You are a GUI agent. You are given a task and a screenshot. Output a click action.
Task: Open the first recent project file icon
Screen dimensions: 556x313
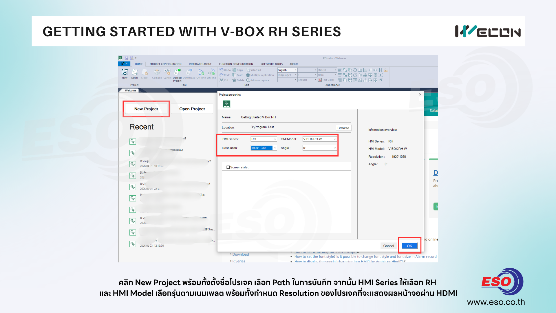(x=133, y=141)
